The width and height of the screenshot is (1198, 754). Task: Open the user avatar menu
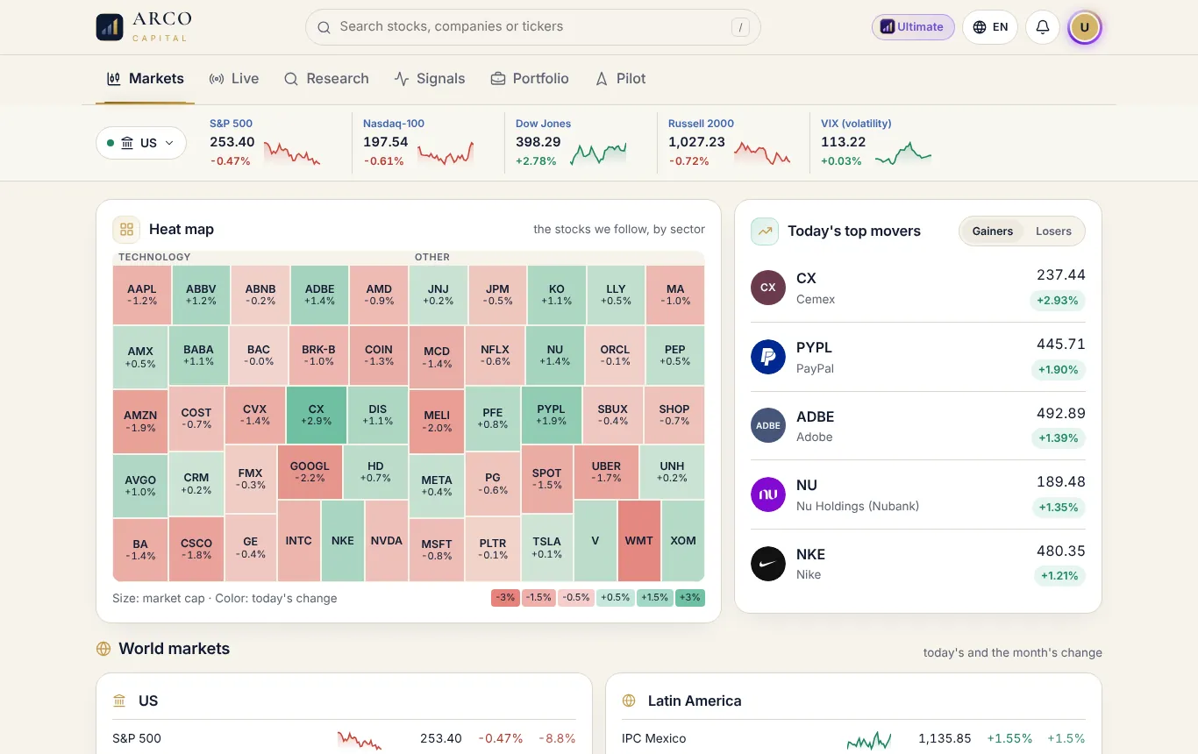(1085, 27)
